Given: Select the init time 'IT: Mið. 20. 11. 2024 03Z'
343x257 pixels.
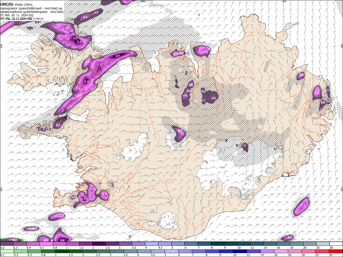Looking at the screenshot, I should pyautogui.click(x=17, y=15).
